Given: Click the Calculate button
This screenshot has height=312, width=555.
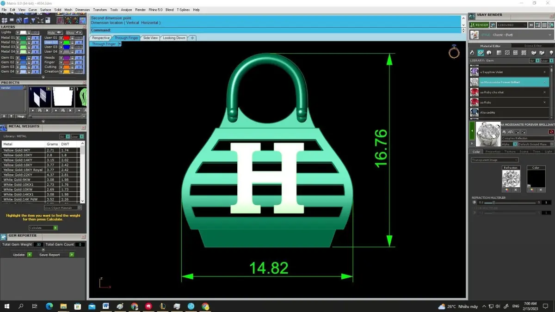Looking at the screenshot, I should coord(43,228).
